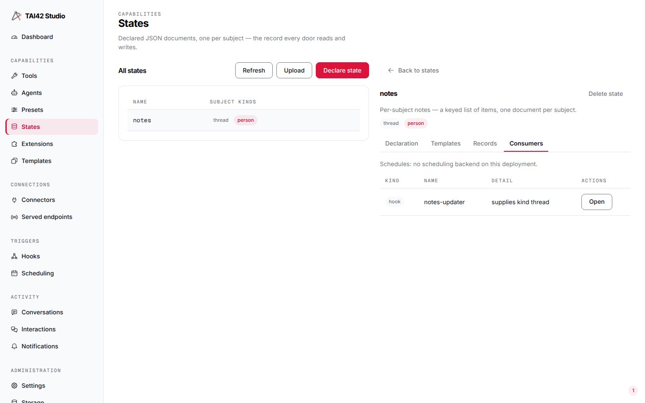Click the Upload button
This screenshot has height=403, width=645.
294,70
